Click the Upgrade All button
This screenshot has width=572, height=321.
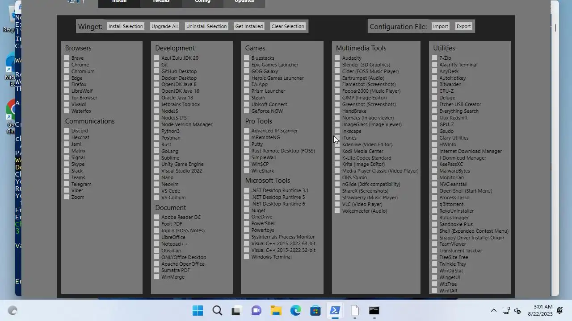pos(164,26)
